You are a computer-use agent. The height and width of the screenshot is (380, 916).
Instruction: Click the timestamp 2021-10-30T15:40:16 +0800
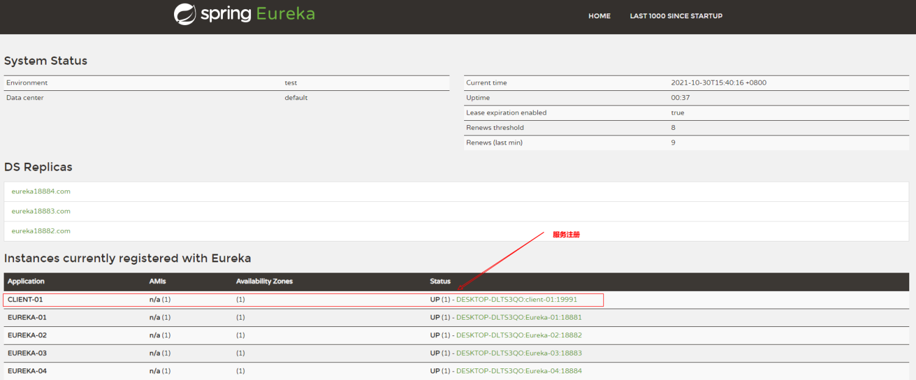pyautogui.click(x=719, y=83)
